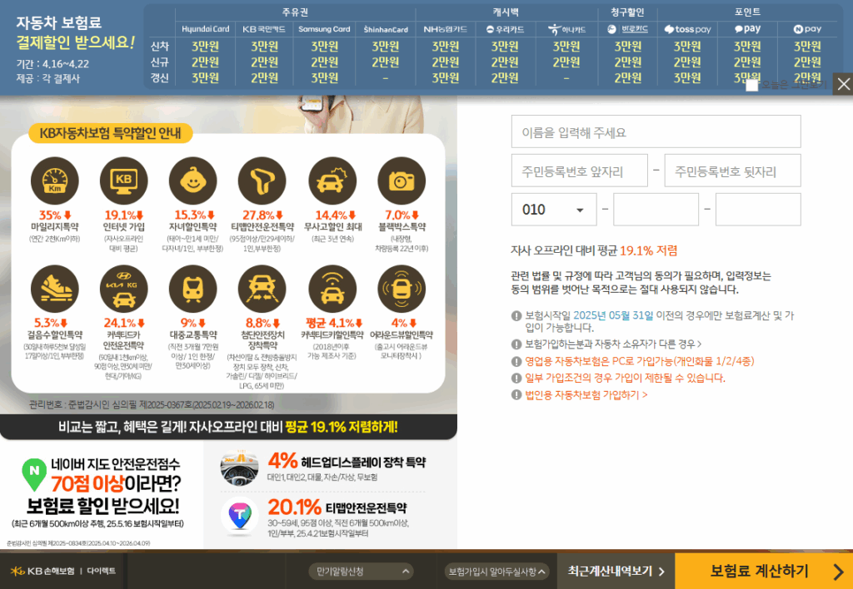Click the 캐시백 category header
This screenshot has width=853, height=589.
coord(506,12)
